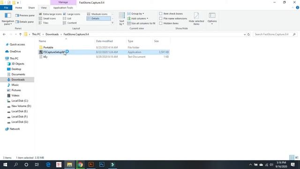Open Quick access in navigation pane

17,45
